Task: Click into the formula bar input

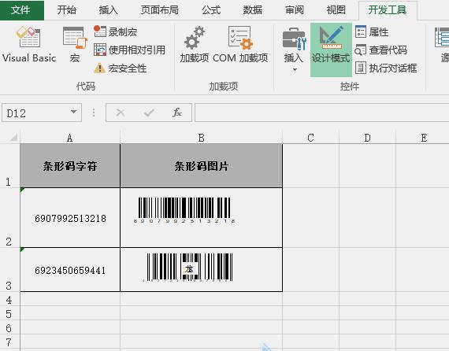Action: pos(321,113)
